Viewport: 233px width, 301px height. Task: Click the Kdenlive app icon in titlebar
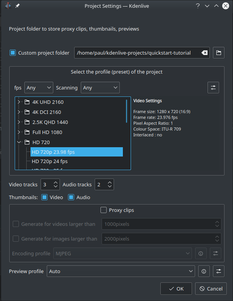click(8, 6)
